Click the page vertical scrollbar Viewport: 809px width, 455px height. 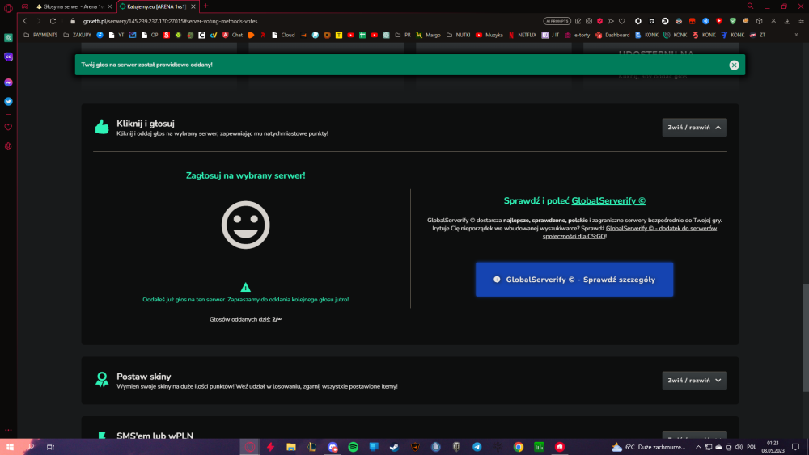[x=806, y=338]
